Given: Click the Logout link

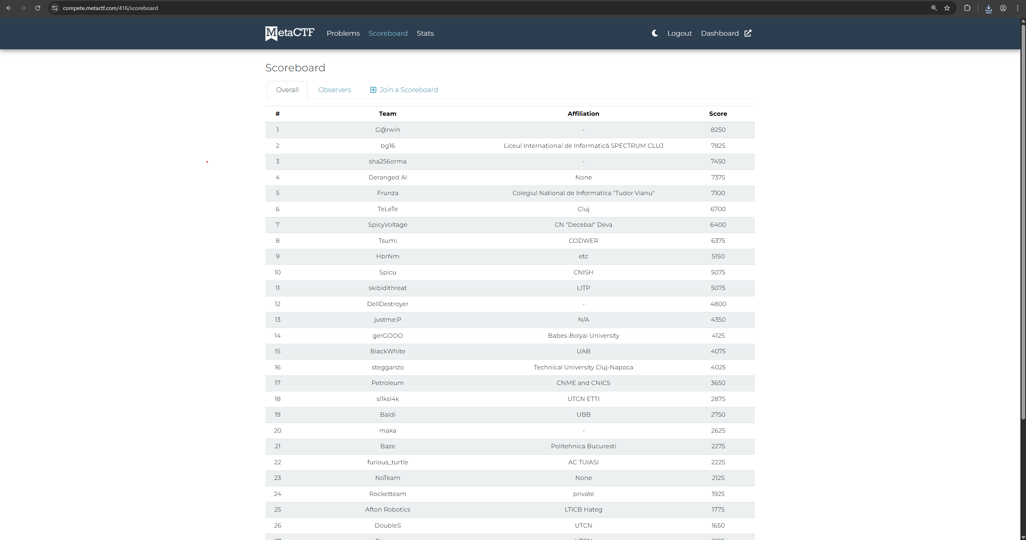Looking at the screenshot, I should (679, 33).
